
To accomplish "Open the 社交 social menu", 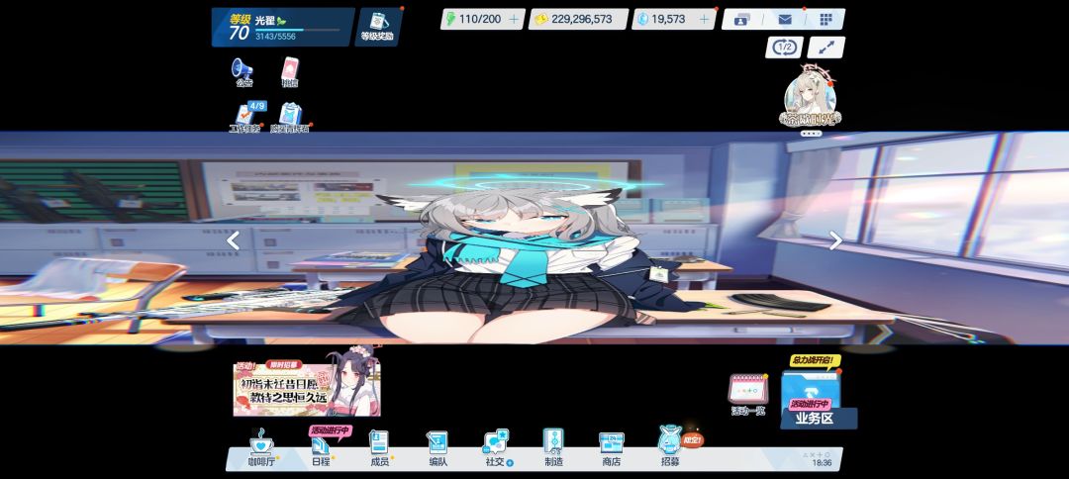I will (495, 449).
